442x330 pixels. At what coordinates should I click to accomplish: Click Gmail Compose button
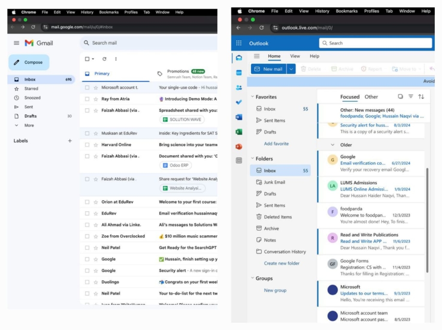pyautogui.click(x=29, y=62)
